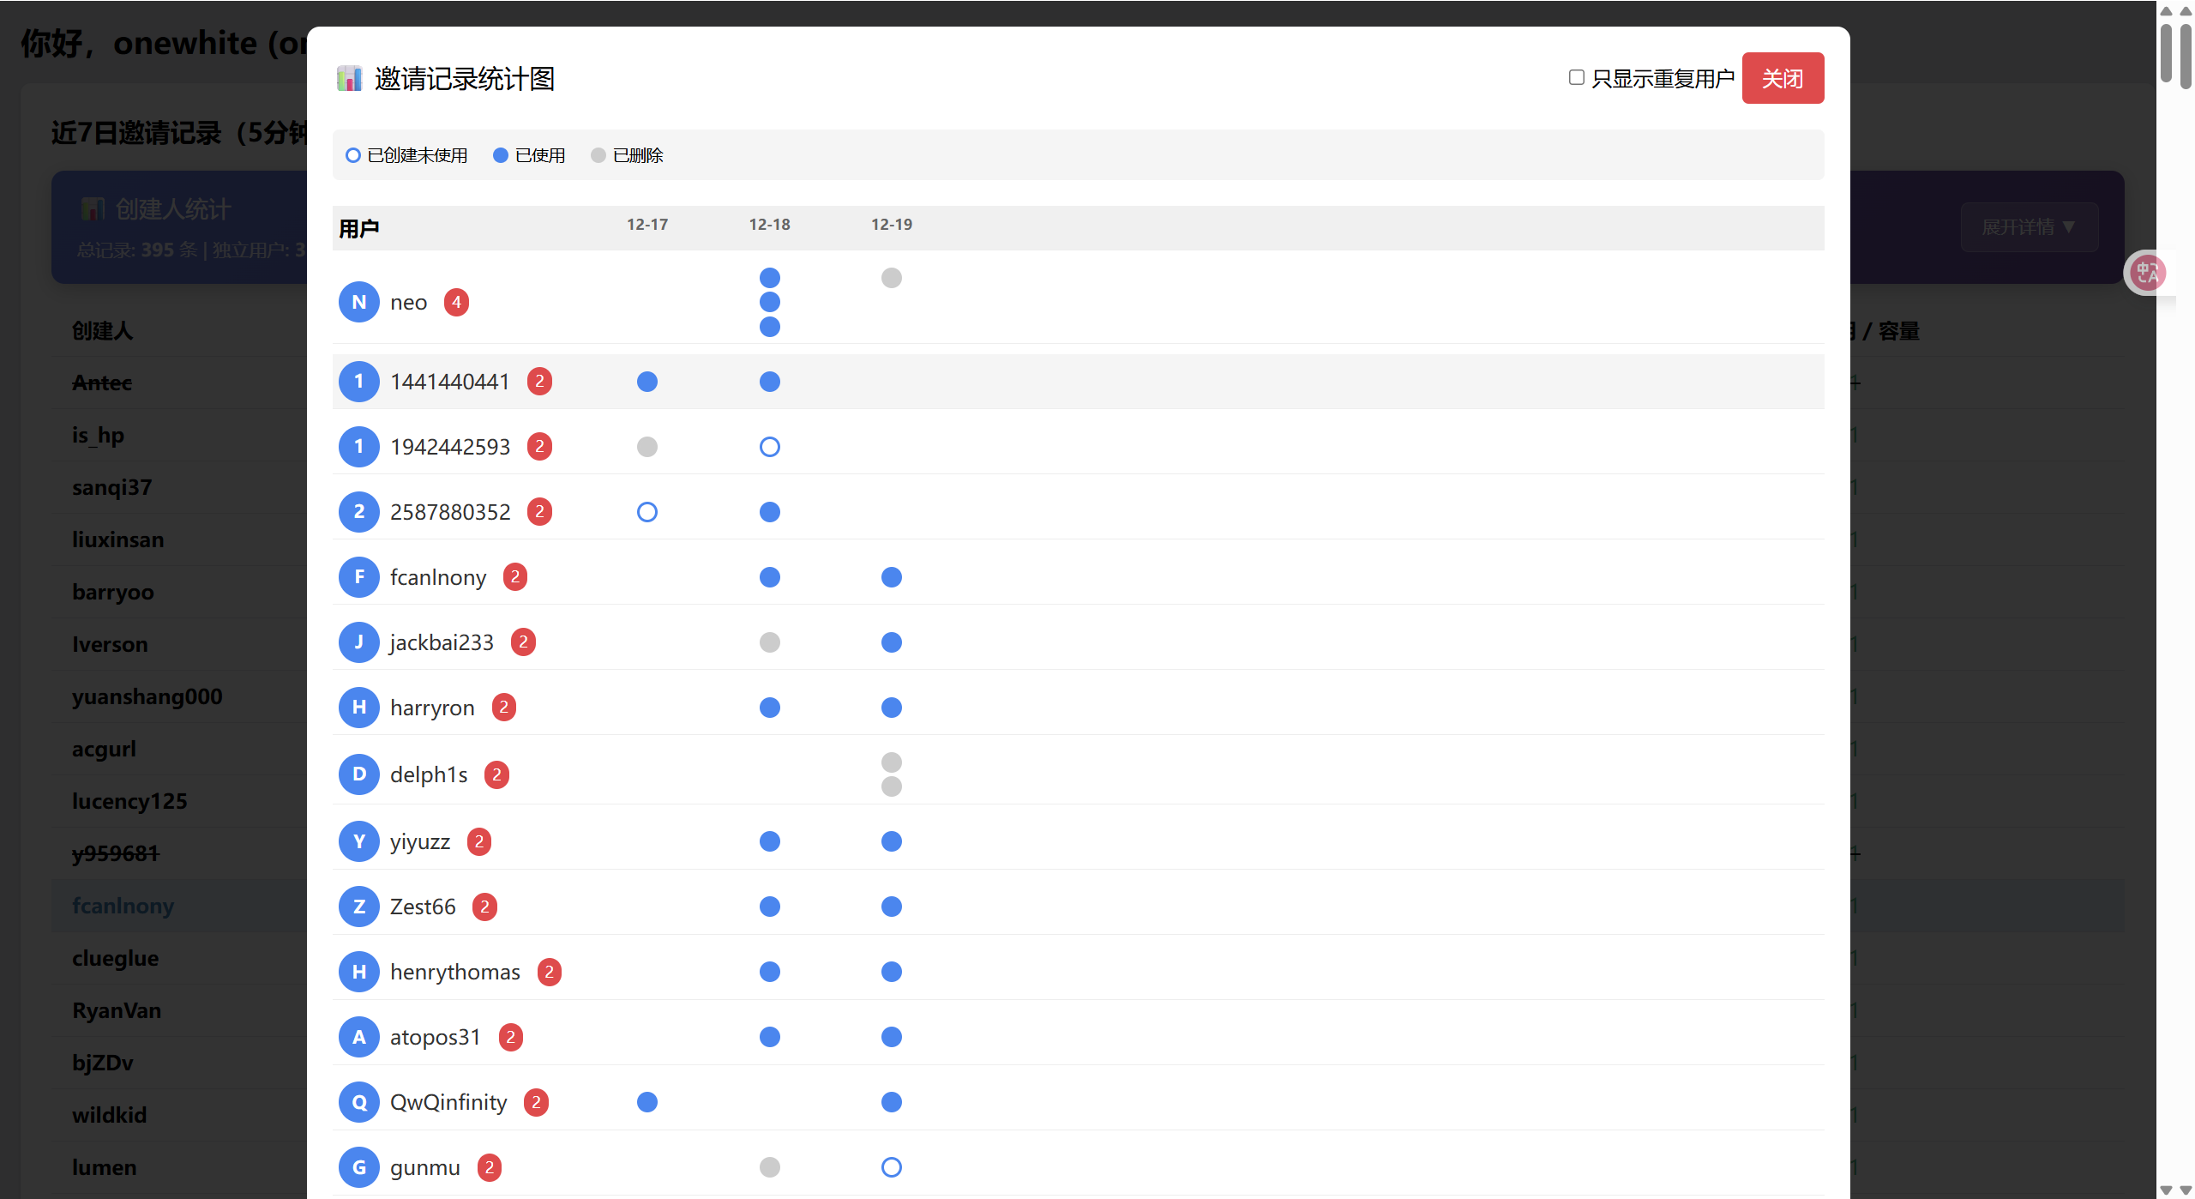Click 2587880352's hollow dot under 12-17
Screen dimensions: 2195x1199
(647, 512)
